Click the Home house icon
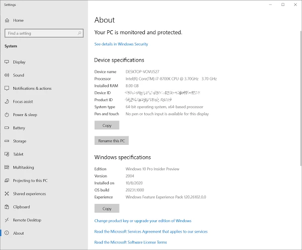This screenshot has height=250, width=302. pyautogui.click(x=7, y=20)
